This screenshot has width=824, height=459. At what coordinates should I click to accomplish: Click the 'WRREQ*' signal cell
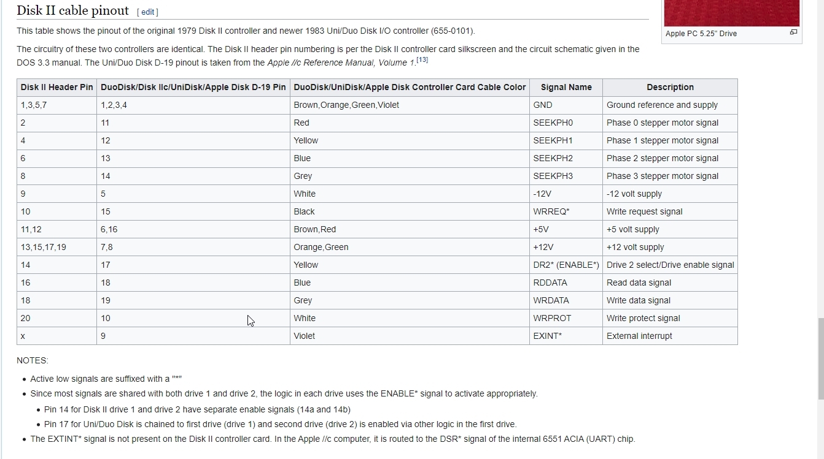click(x=566, y=211)
